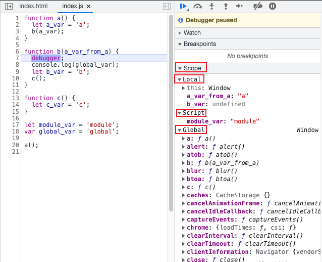Click let module_var code line
This screenshot has width=322, height=262.
click(72, 125)
